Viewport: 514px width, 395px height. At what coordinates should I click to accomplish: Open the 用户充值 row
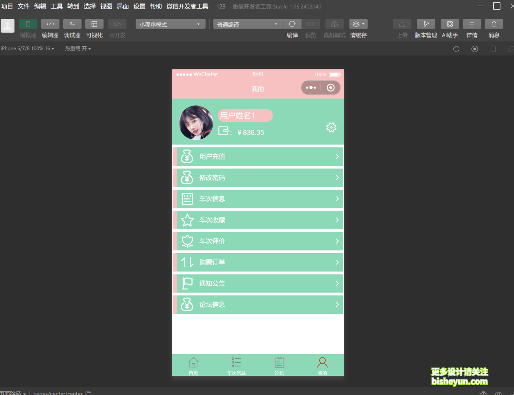click(x=258, y=157)
